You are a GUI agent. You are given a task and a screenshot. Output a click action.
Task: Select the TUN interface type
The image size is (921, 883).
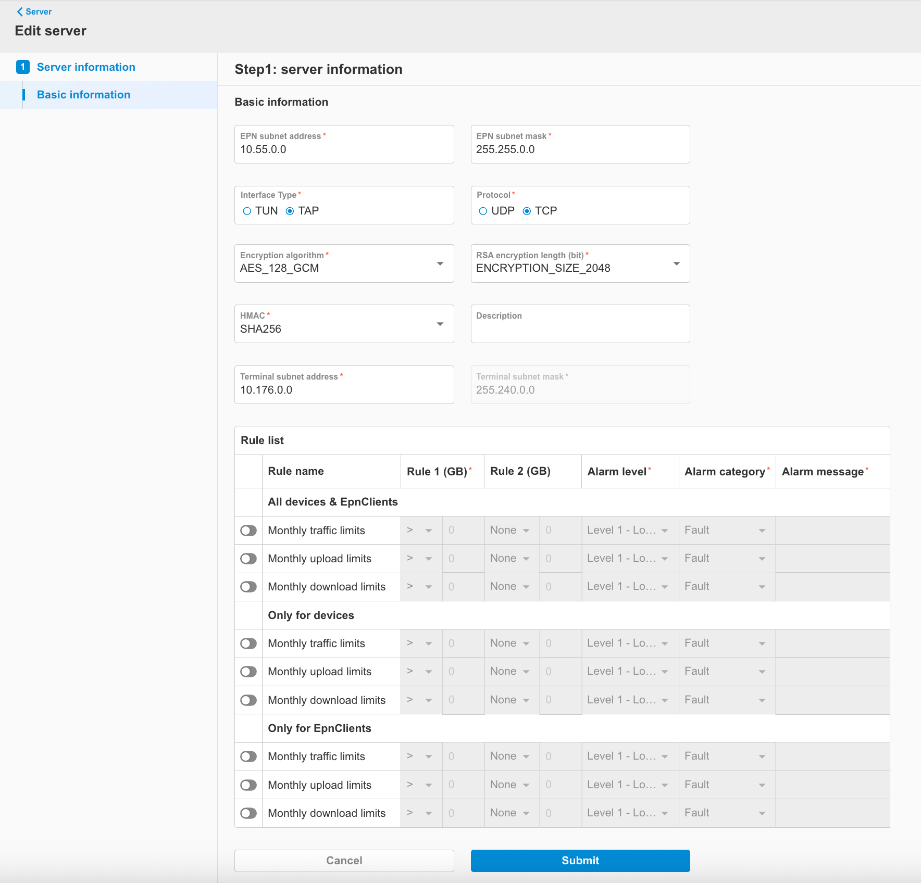(247, 211)
